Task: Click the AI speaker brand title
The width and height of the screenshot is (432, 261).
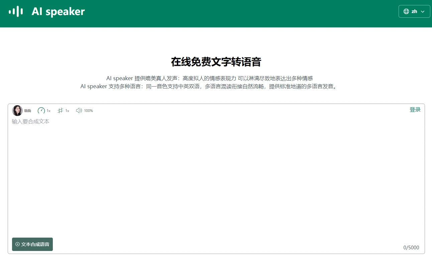Action: pyautogui.click(x=58, y=11)
